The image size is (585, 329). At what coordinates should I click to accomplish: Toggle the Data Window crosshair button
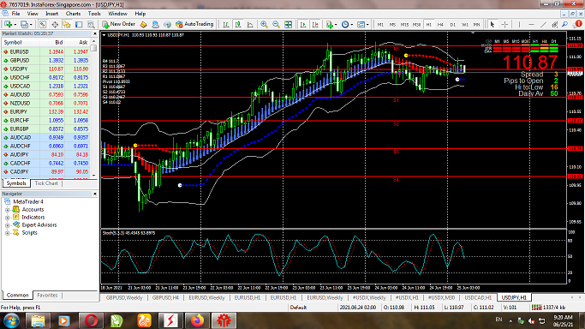click(55, 24)
